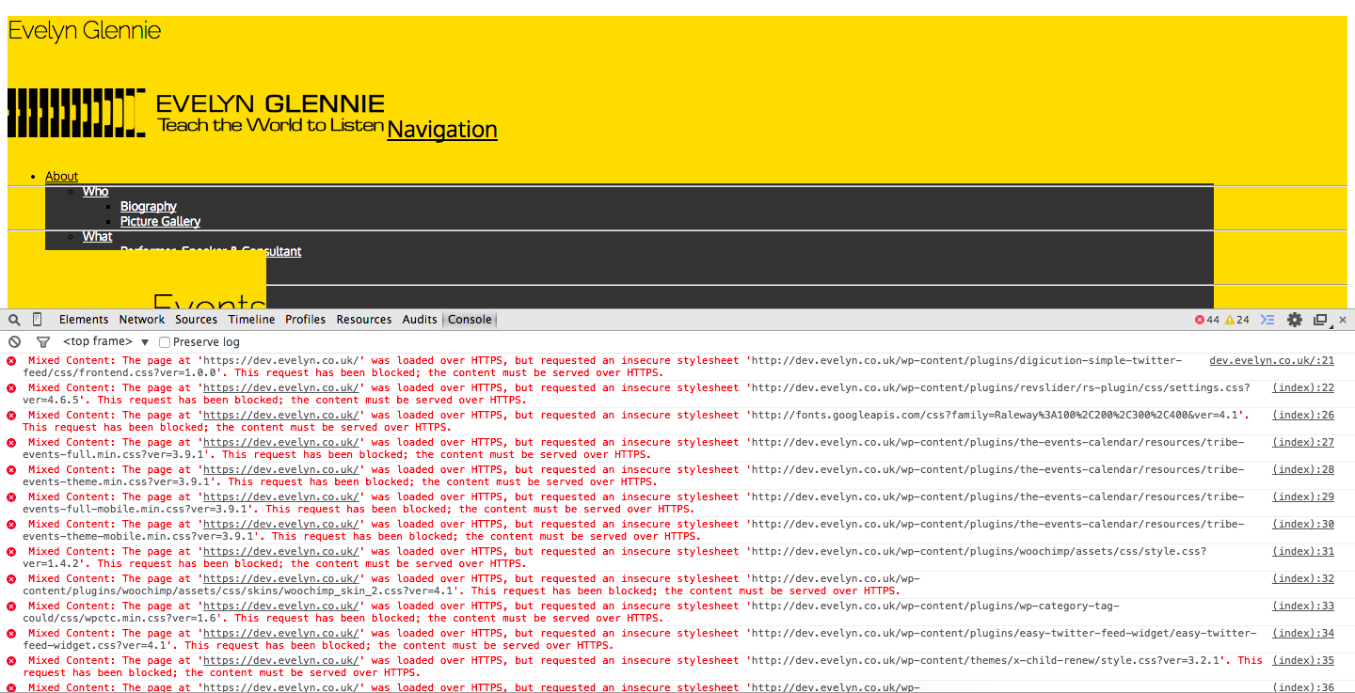Open source link (index):26
The height and width of the screenshot is (693, 1355).
click(x=1303, y=415)
